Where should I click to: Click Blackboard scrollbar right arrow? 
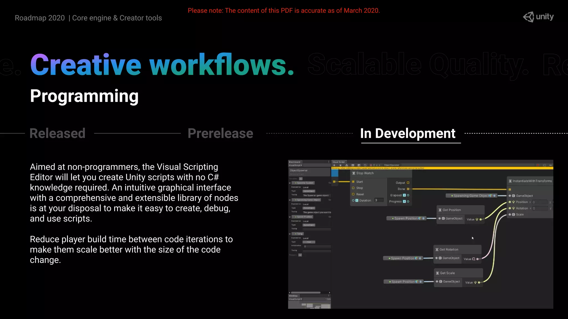pyautogui.click(x=329, y=292)
